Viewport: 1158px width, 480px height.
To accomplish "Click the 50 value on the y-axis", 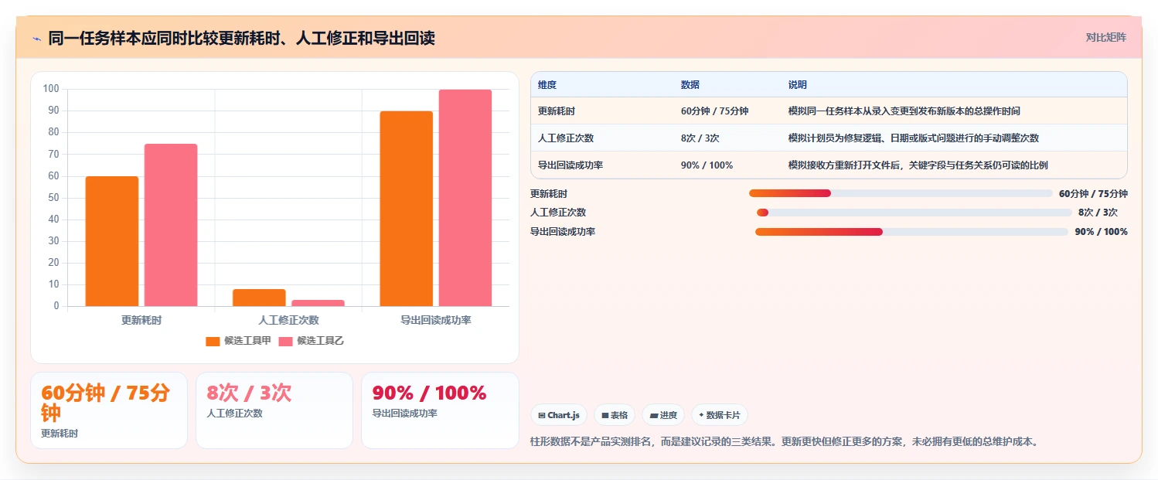I will click(x=53, y=198).
